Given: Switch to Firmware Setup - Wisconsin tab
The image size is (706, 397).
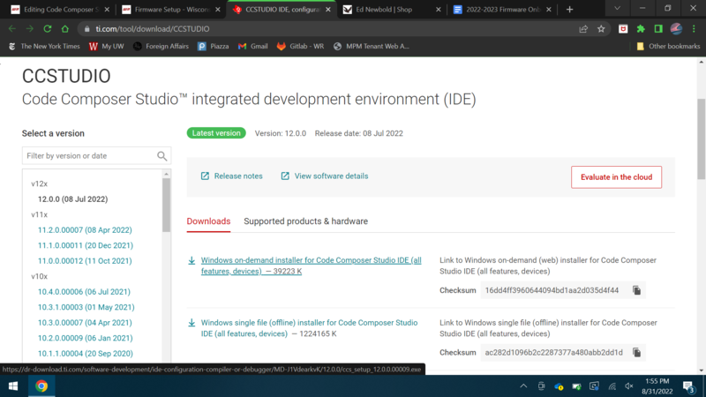Looking at the screenshot, I should (170, 10).
